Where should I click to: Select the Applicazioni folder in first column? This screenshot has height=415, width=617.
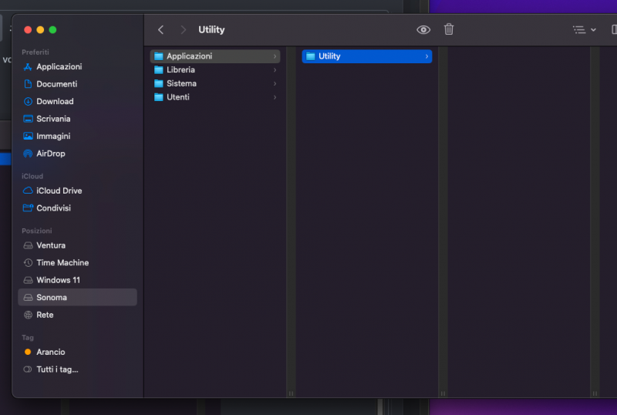coord(215,56)
